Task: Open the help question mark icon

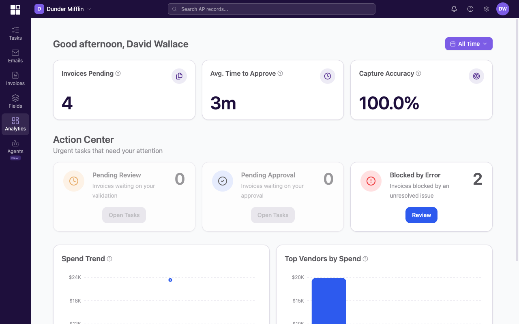Action: click(x=470, y=9)
